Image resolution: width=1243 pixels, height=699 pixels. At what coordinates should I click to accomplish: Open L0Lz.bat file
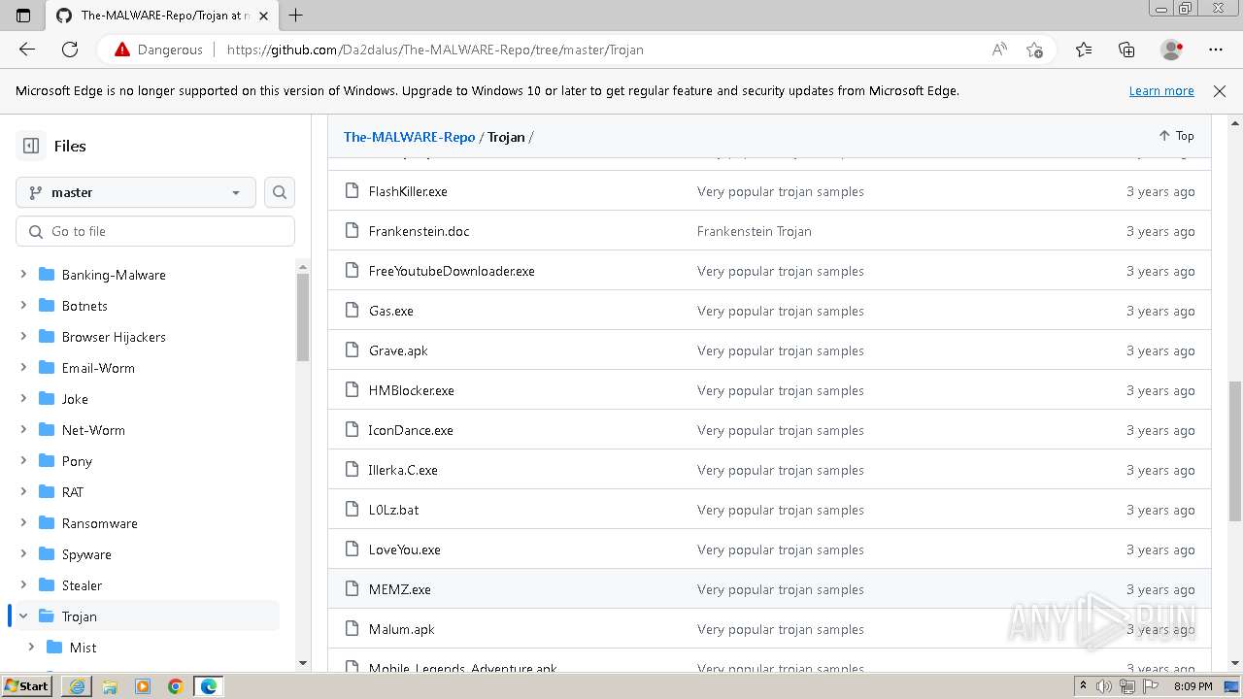tap(393, 510)
